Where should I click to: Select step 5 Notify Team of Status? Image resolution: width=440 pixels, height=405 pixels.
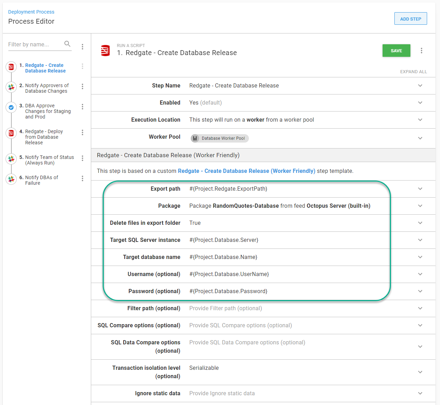click(49, 160)
